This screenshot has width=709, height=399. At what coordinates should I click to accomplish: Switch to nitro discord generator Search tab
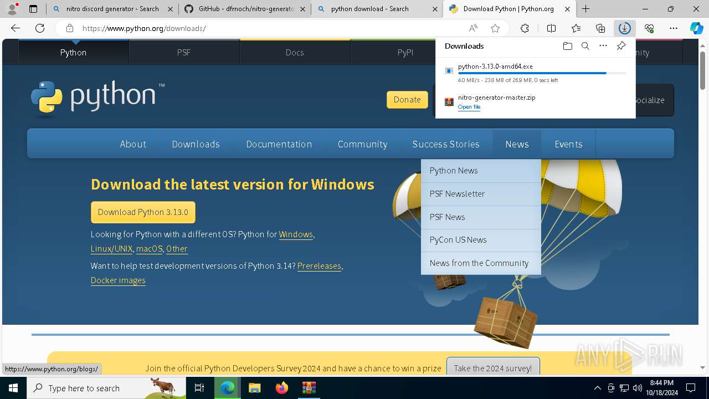pyautogui.click(x=112, y=9)
